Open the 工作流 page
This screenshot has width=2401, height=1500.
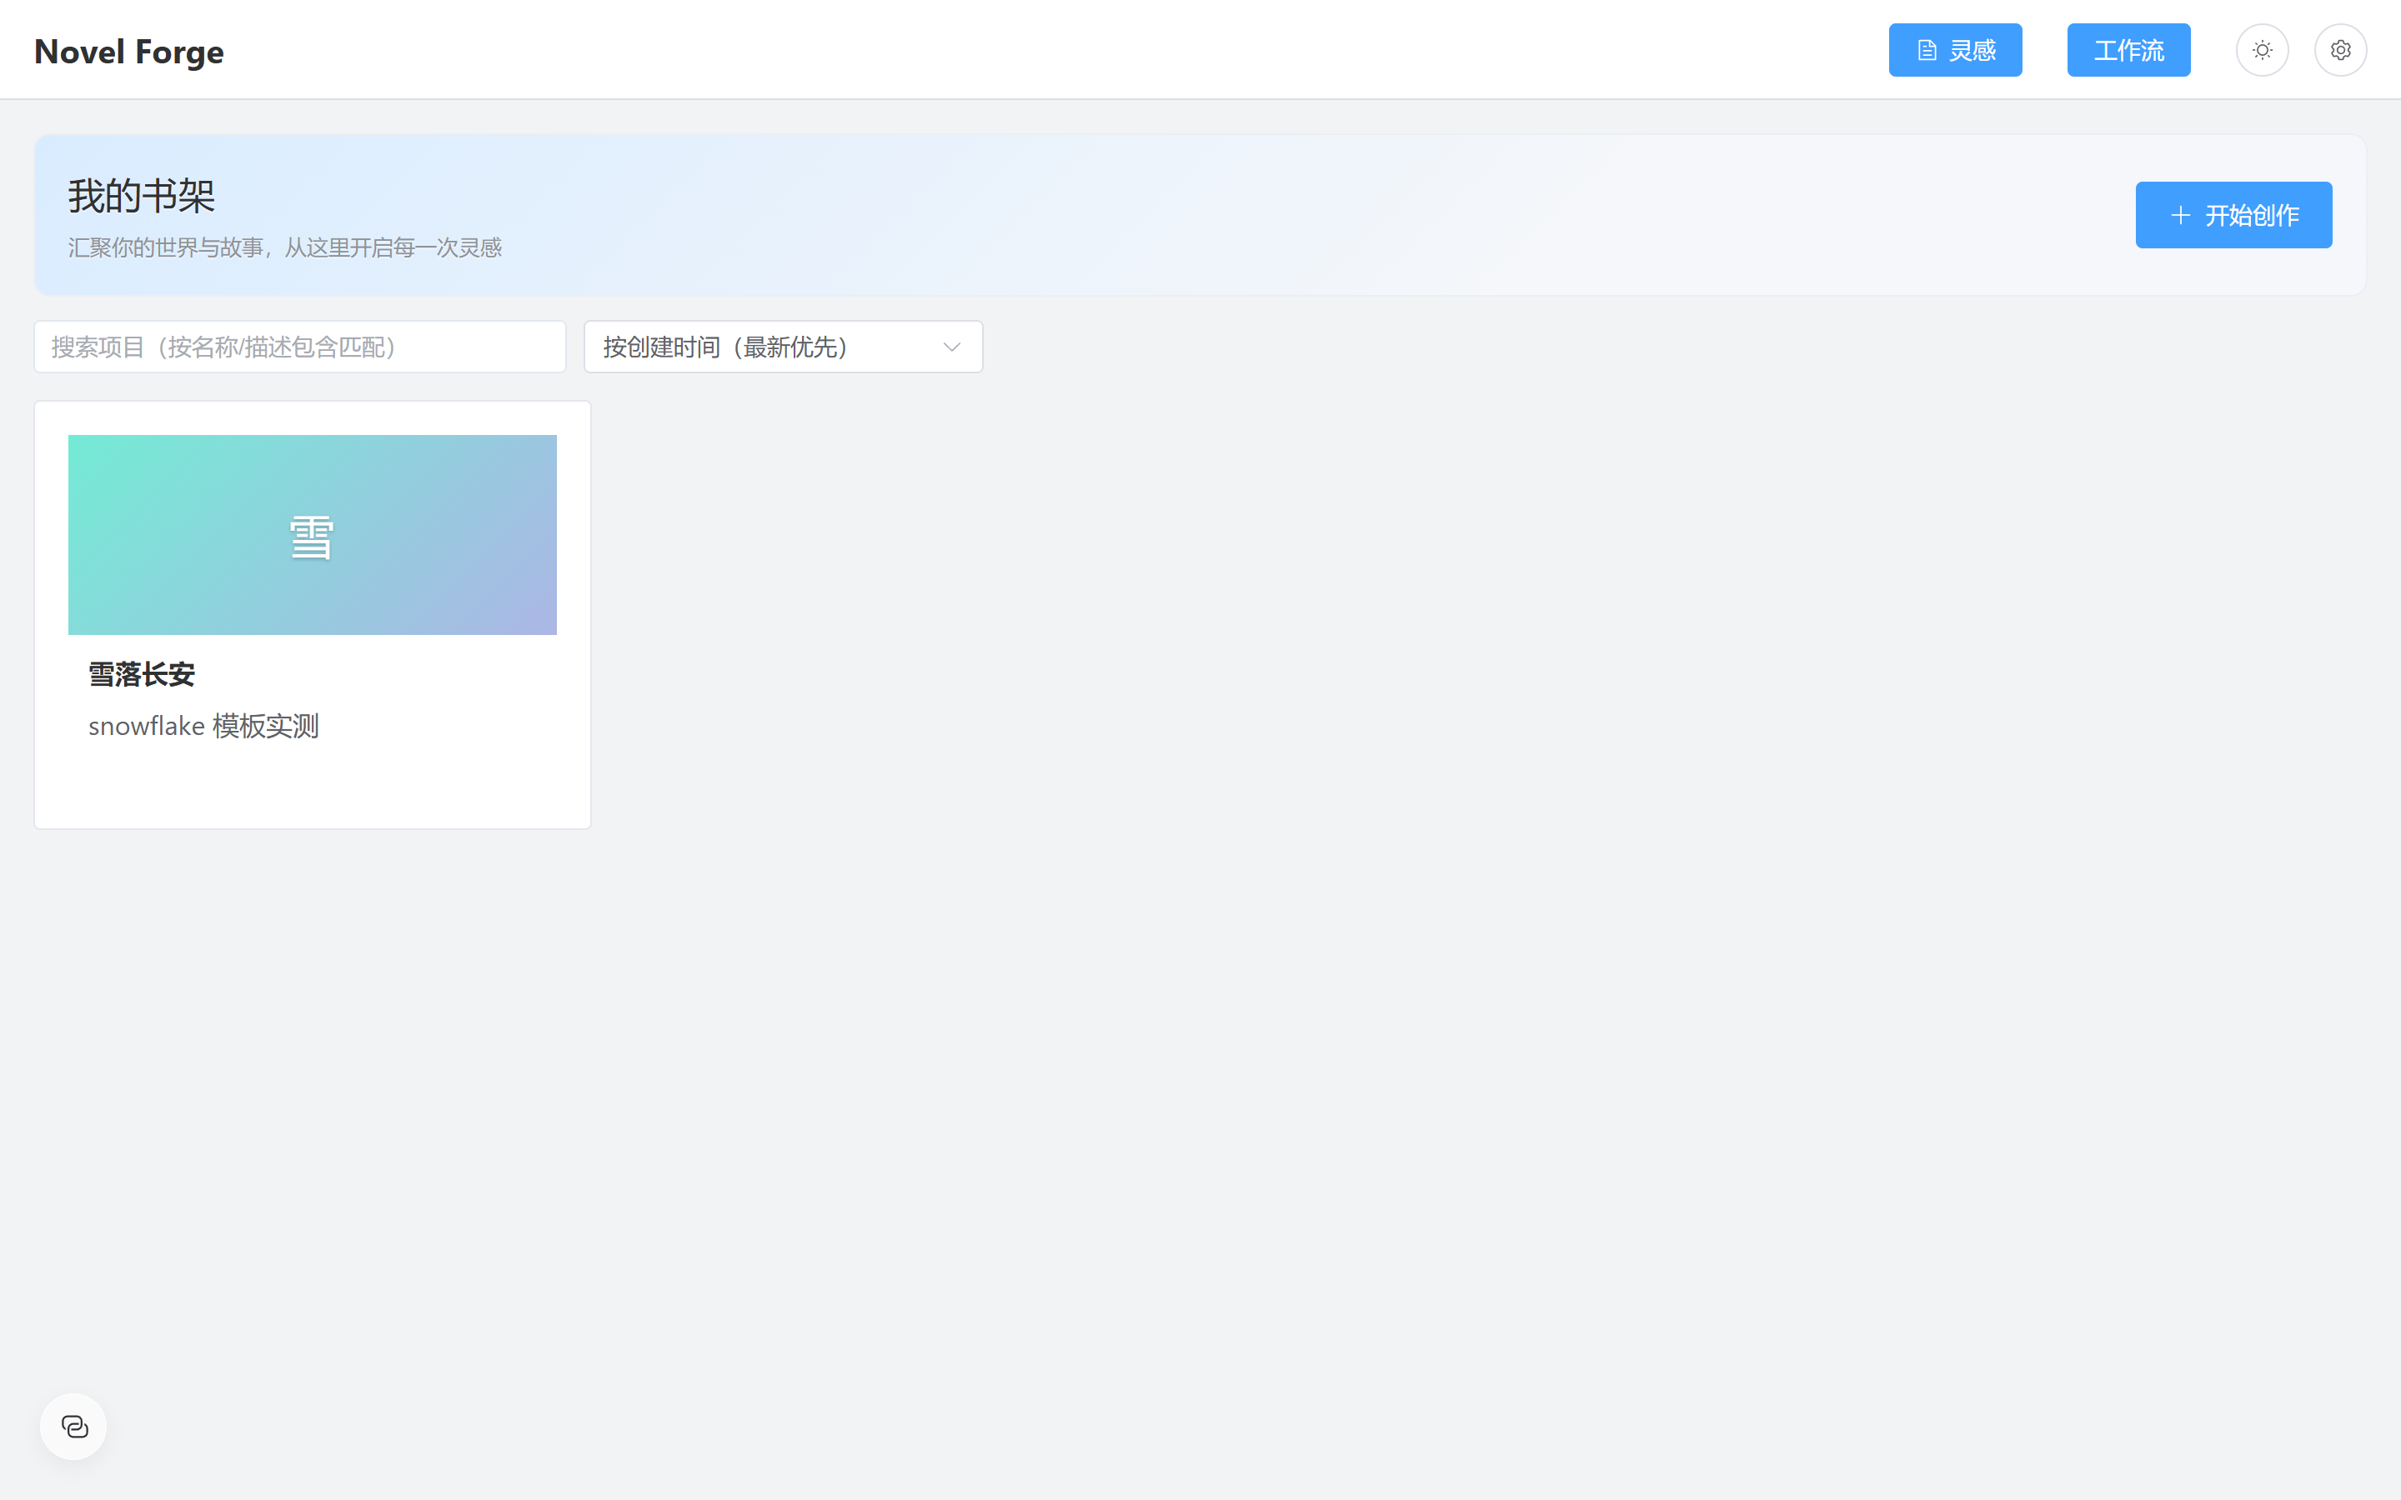coord(2128,50)
